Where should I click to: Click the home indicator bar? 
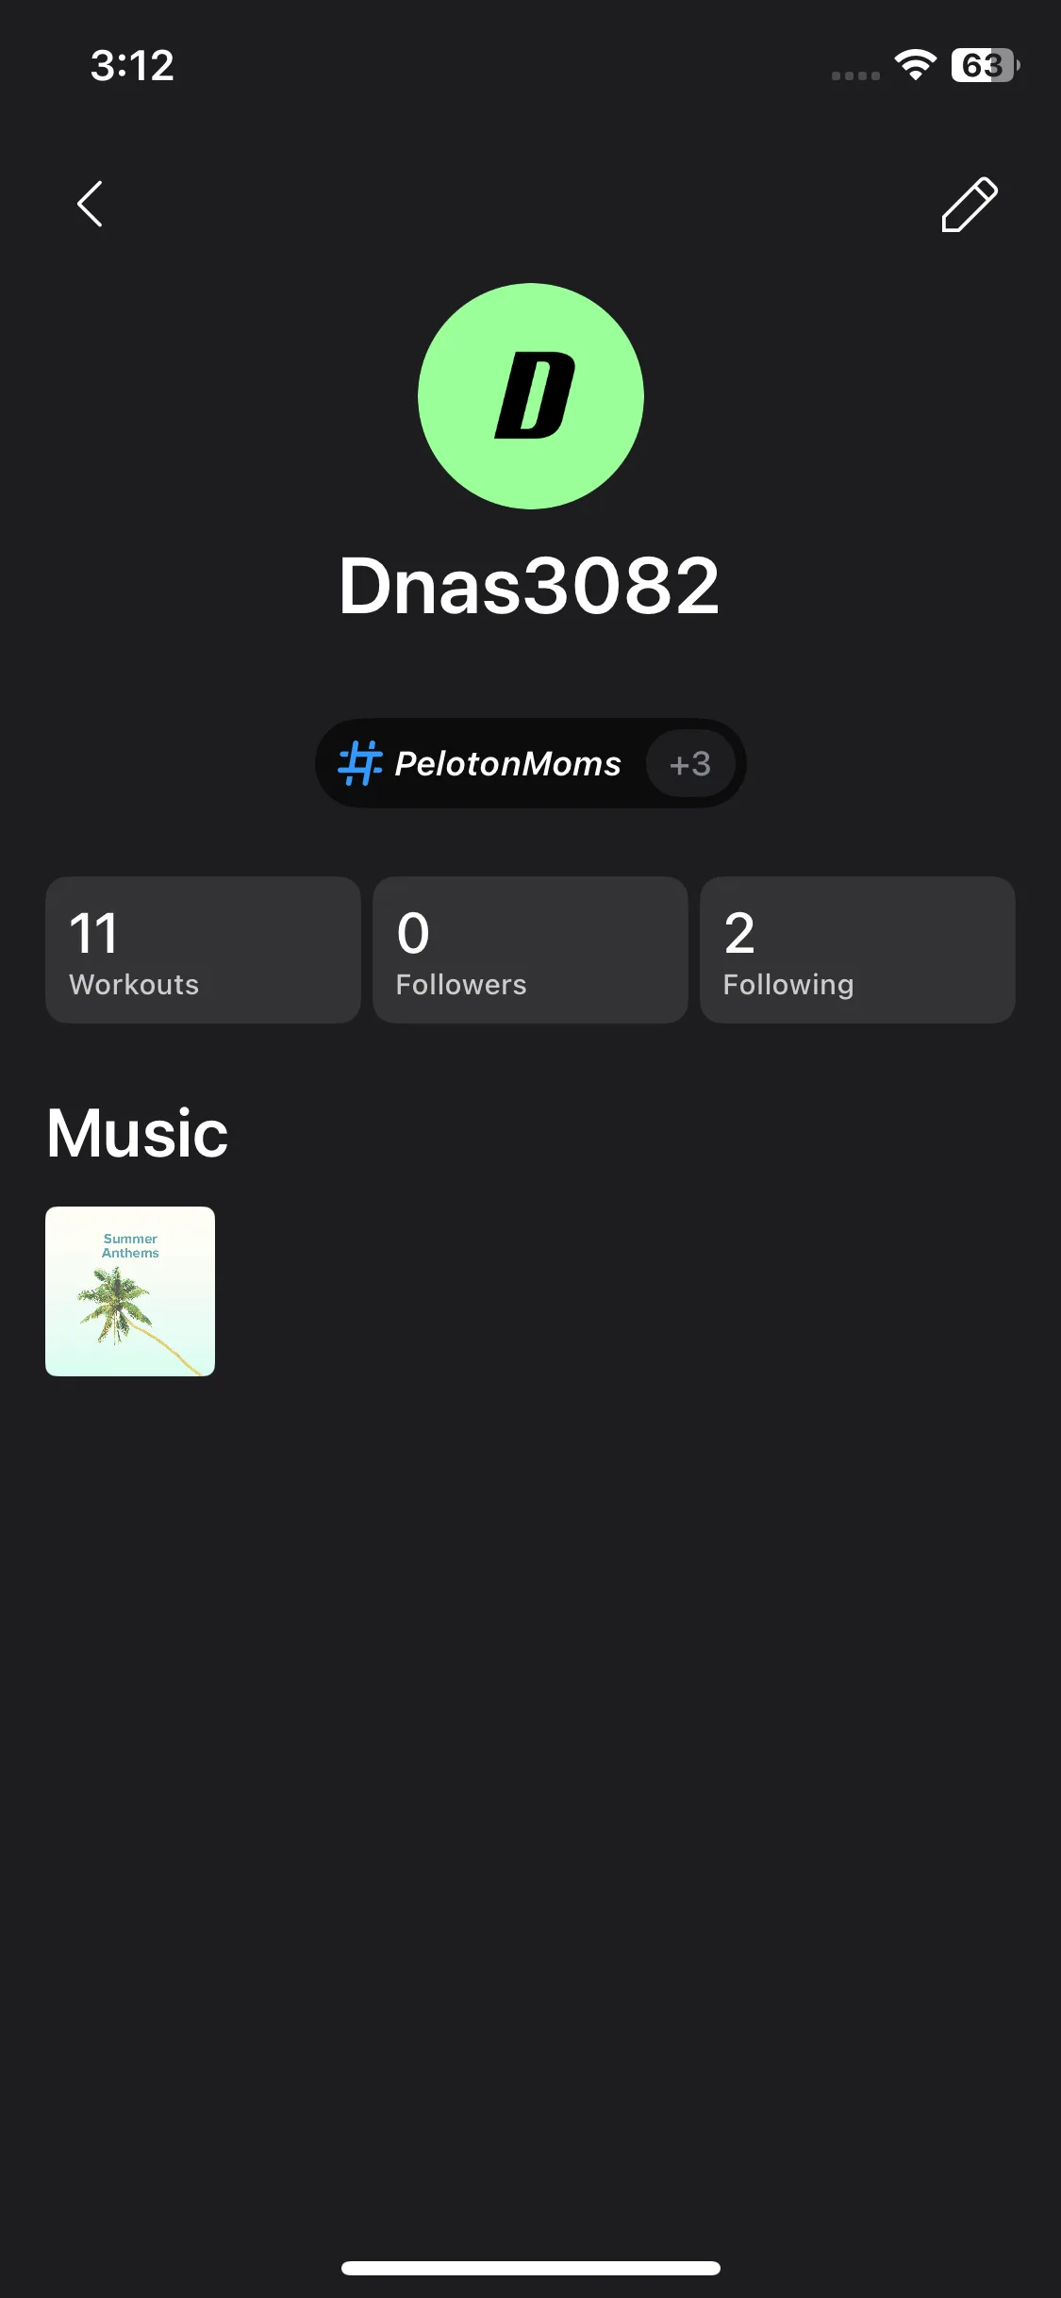pyautogui.click(x=530, y=2268)
